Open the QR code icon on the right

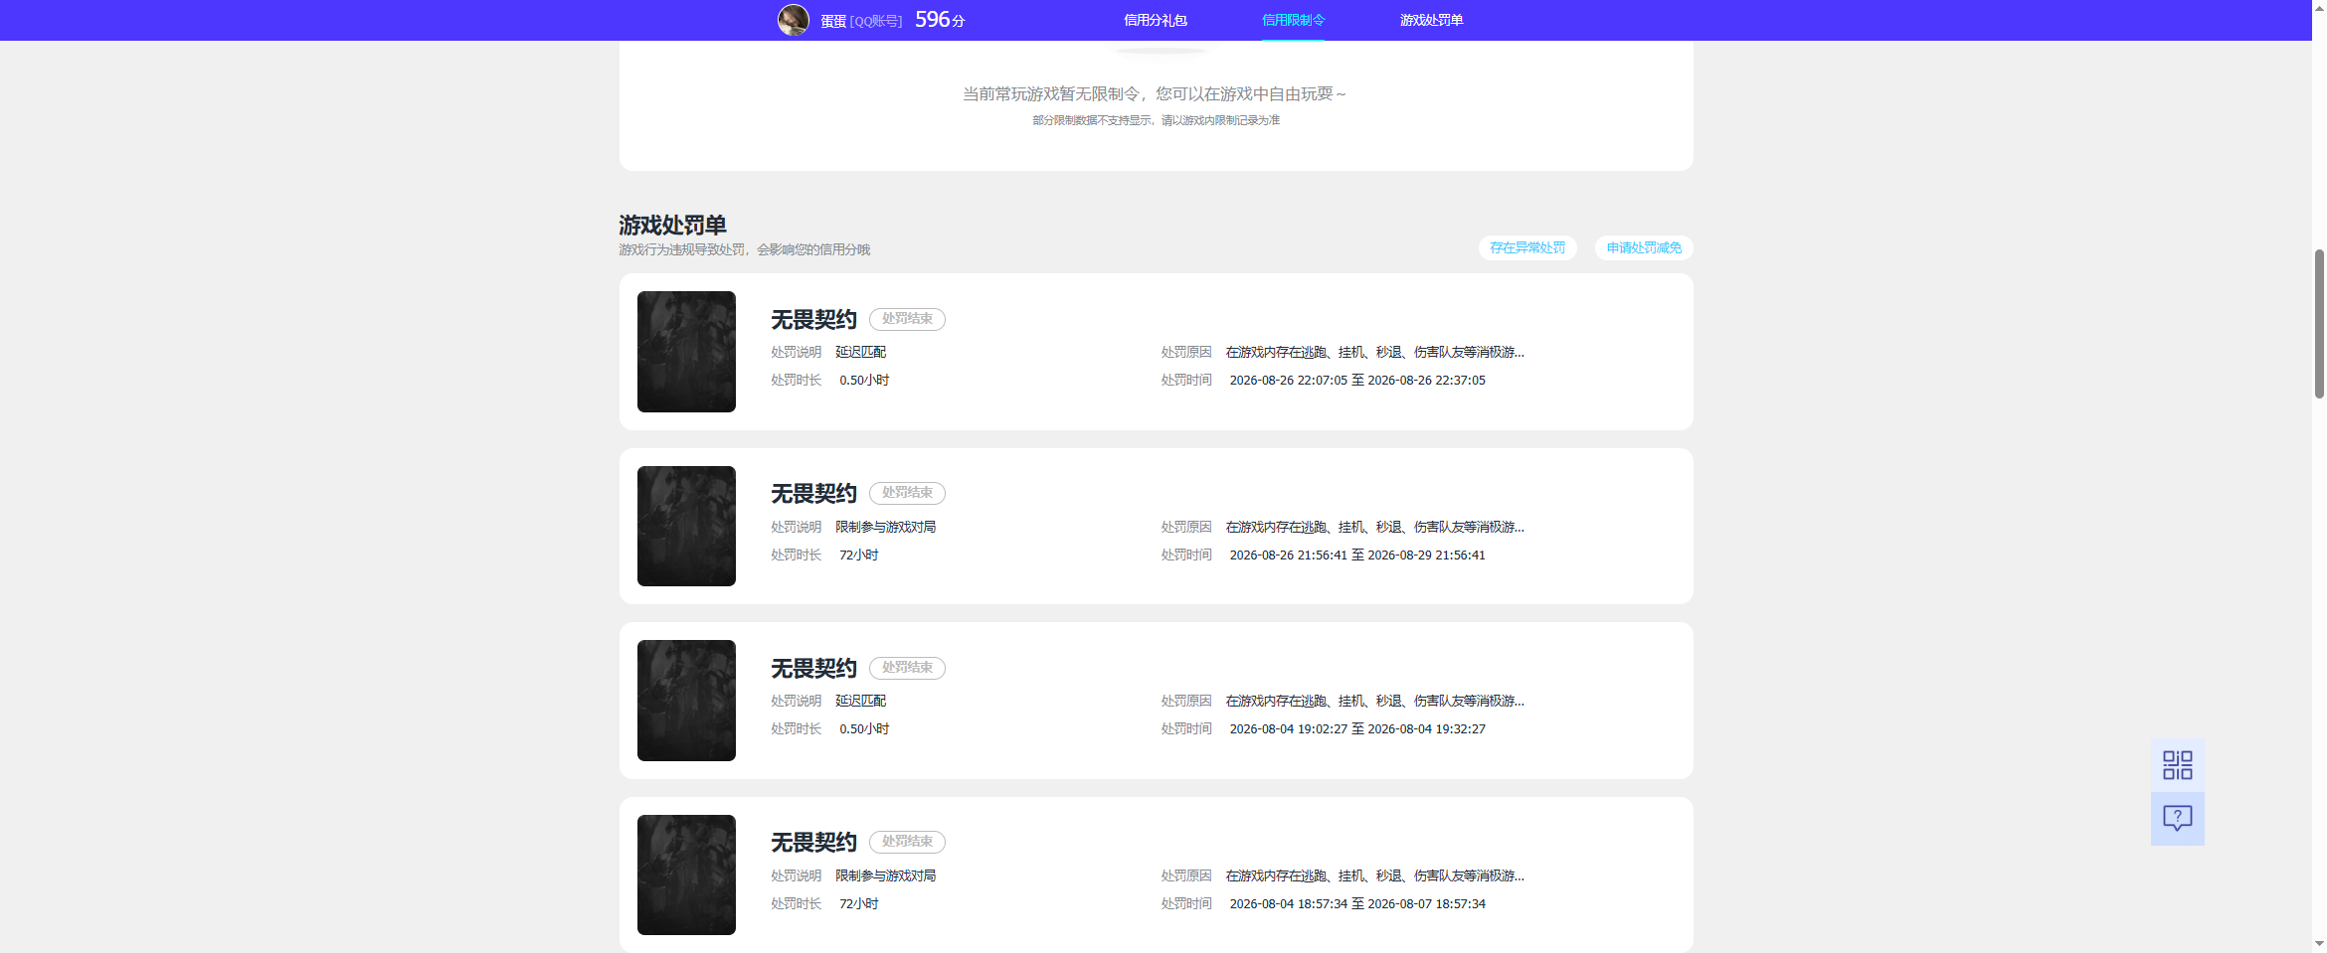pos(2177,765)
